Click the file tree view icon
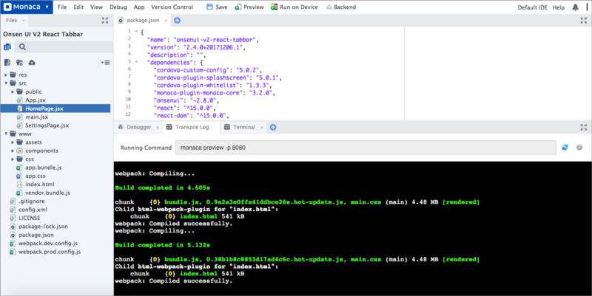592x296 pixels. point(7,47)
